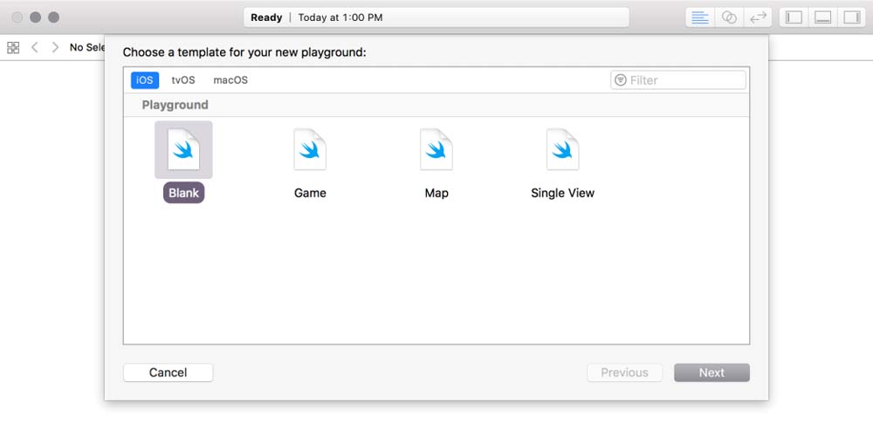Toggle the navigator panel
This screenshot has height=423, width=873.
(x=794, y=17)
